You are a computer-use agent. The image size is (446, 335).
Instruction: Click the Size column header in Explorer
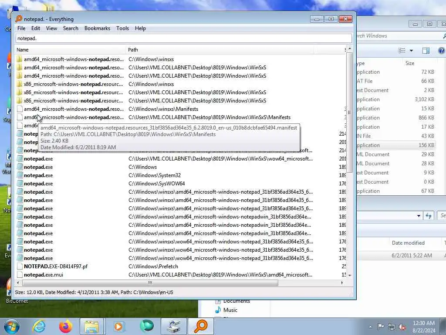pyautogui.click(x=410, y=63)
